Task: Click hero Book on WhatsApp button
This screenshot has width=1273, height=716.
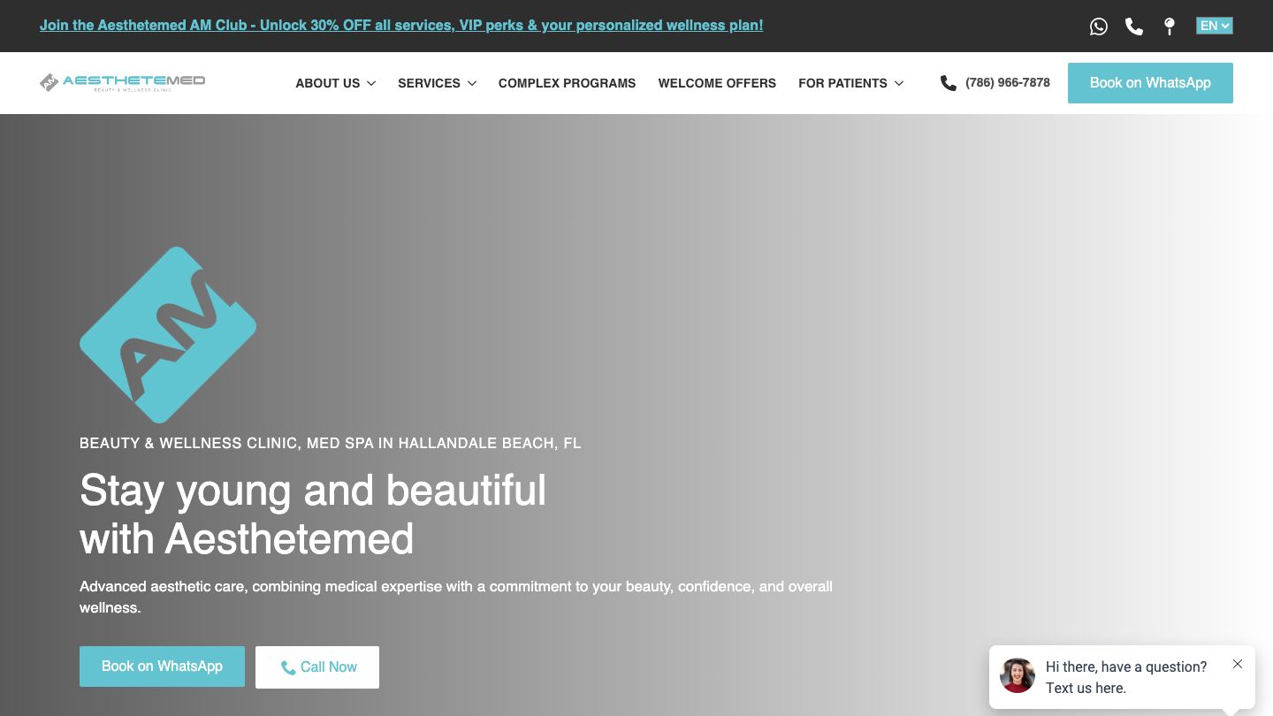Action: [x=162, y=666]
